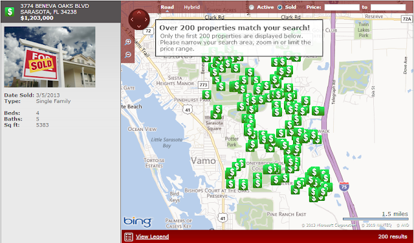Click the 200 results count
Image resolution: width=414 pixels, height=243 pixels.
pyautogui.click(x=393, y=237)
